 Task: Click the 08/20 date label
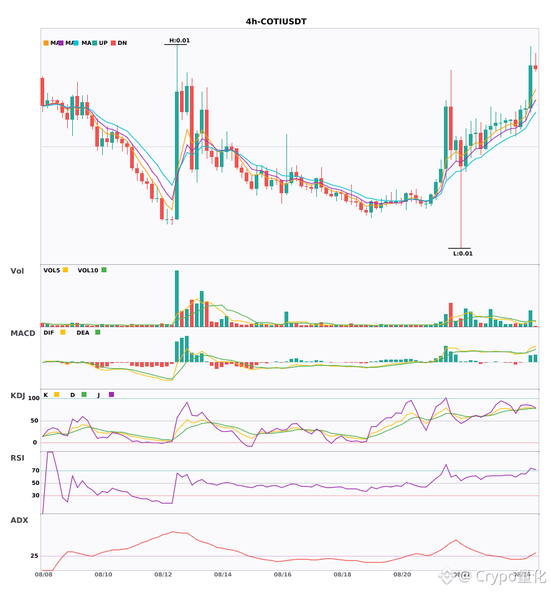(402, 575)
